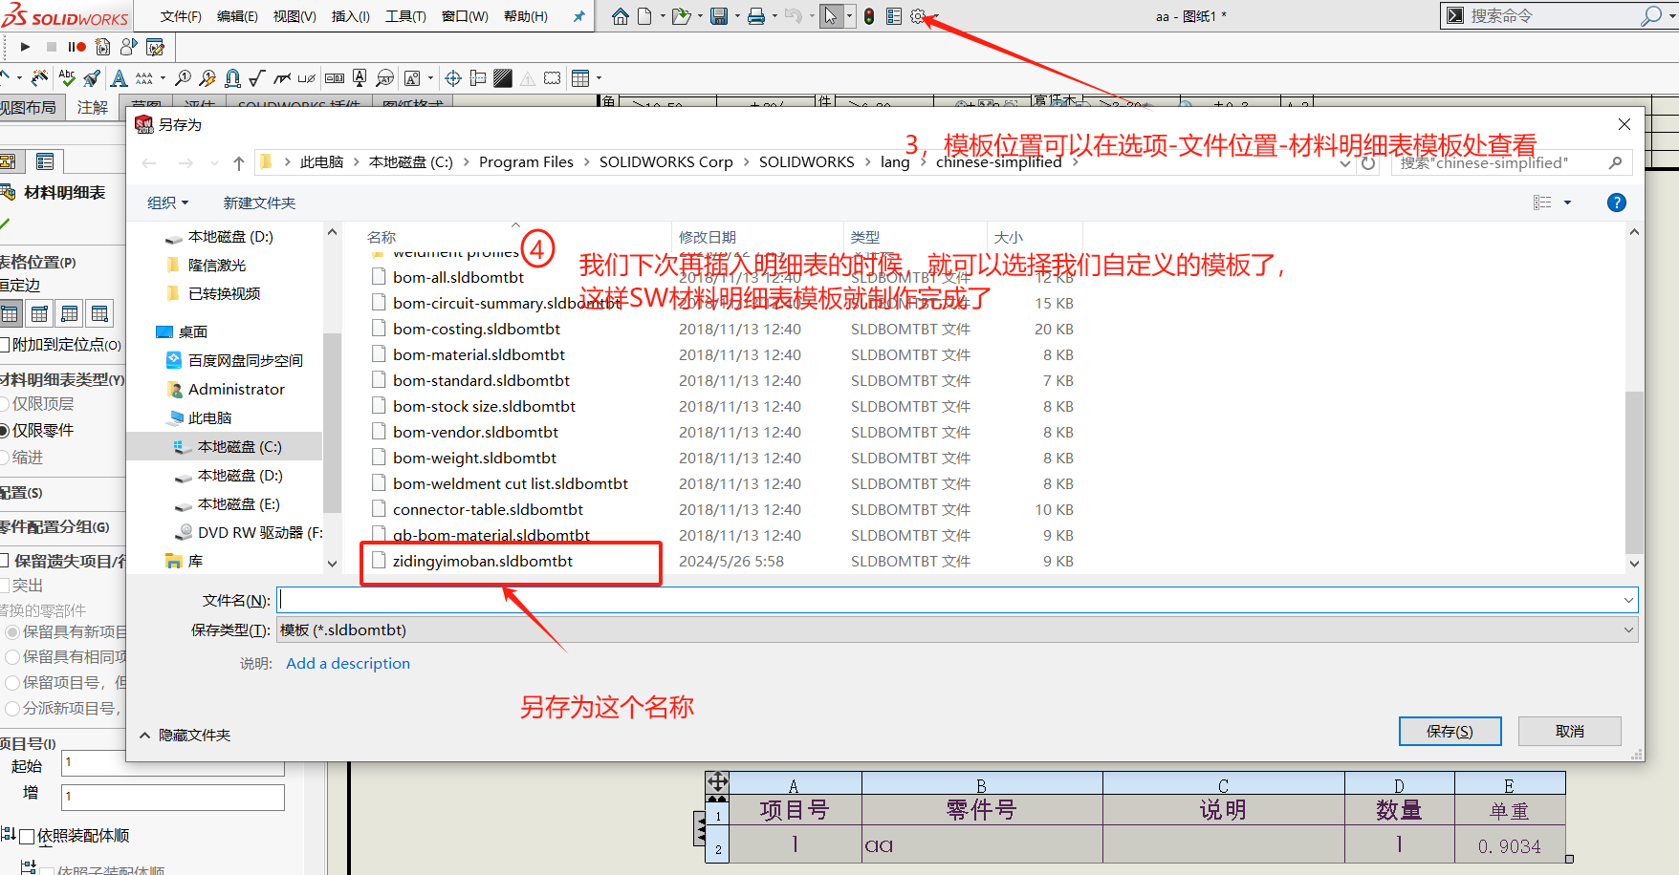Click the Center Mark icon
Screen dimensions: 1679x875
coord(453,78)
